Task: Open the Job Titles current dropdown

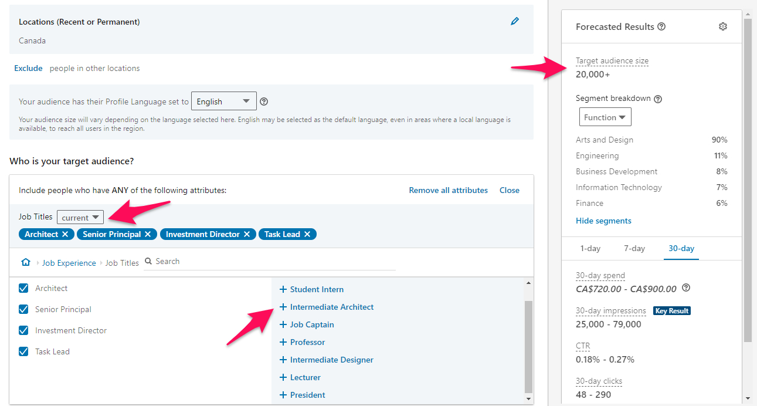Action: pos(80,218)
